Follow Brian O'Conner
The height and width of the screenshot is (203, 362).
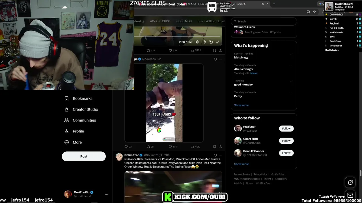click(x=286, y=153)
